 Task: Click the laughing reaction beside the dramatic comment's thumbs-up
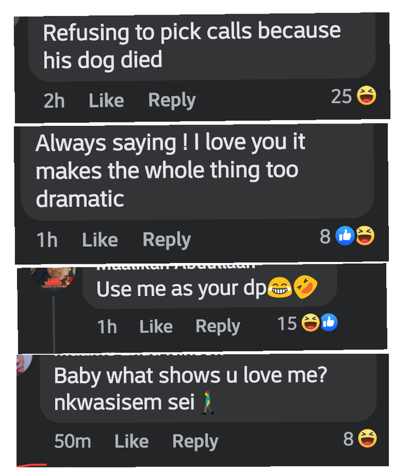tap(365, 236)
